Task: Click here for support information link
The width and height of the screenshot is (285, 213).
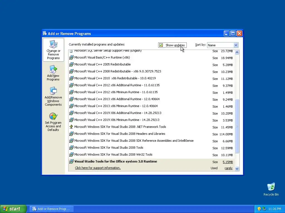Action: 98,168
